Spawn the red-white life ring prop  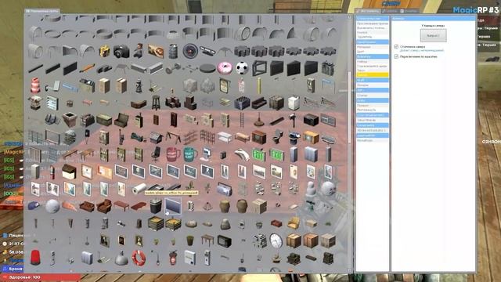pos(139,258)
